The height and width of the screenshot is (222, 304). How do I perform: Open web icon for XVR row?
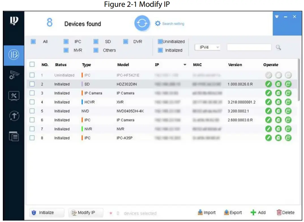[288, 102]
